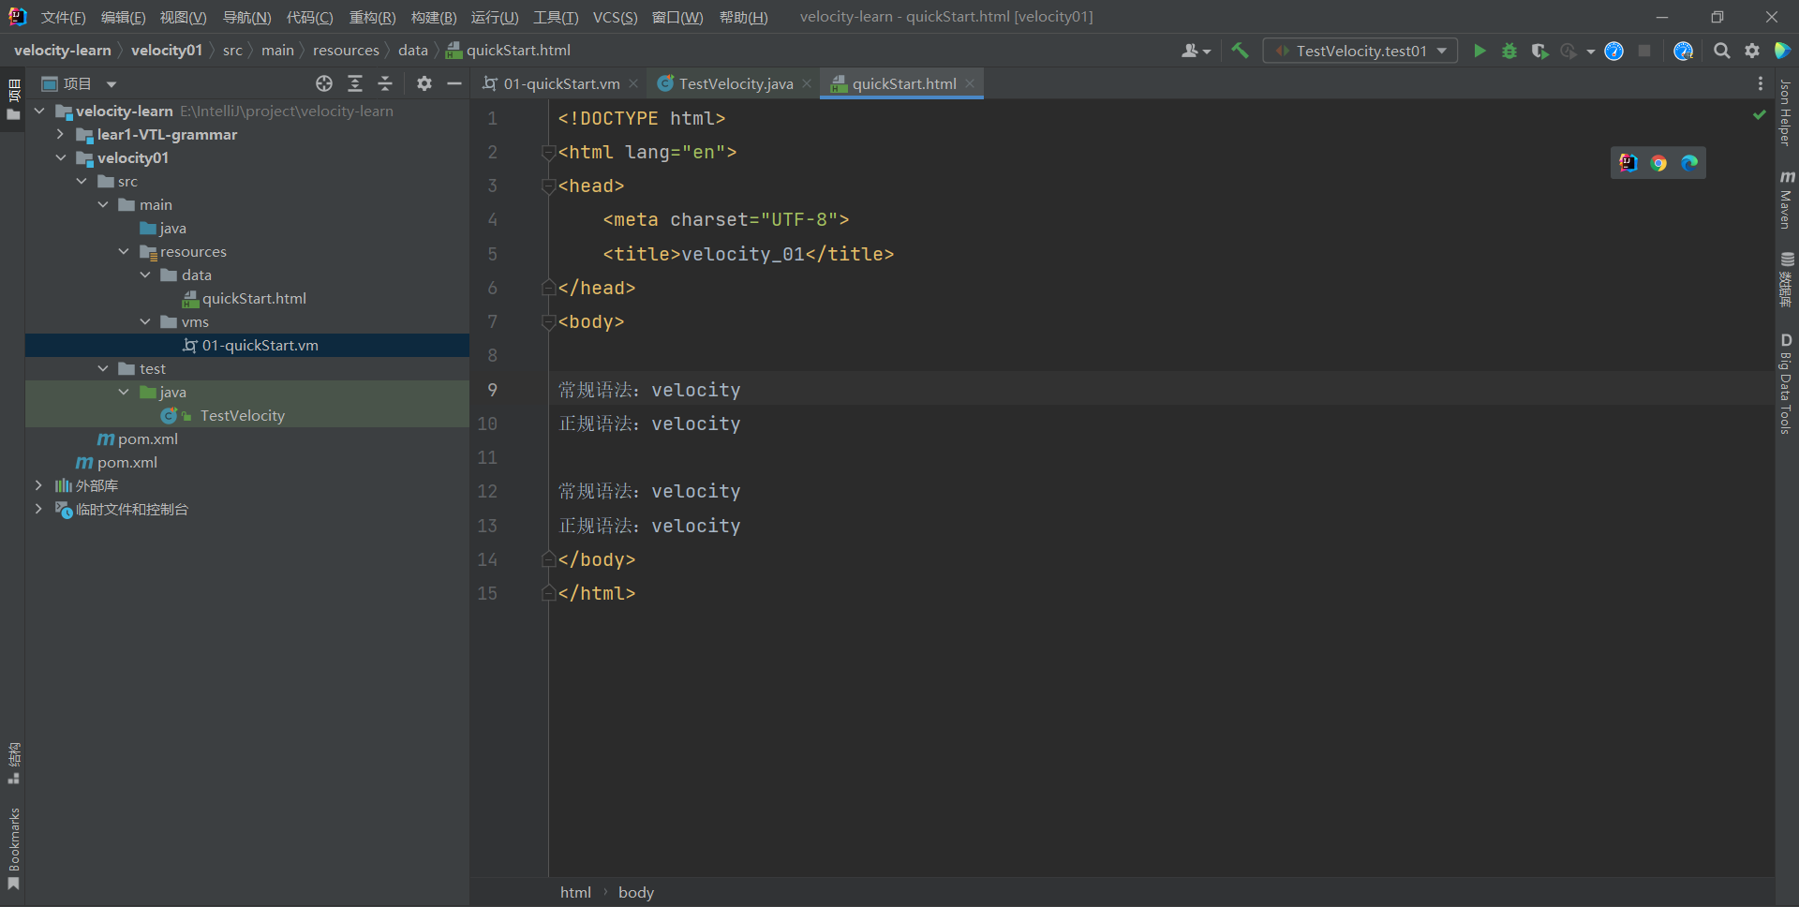Collapse the vms folder

pos(145,321)
